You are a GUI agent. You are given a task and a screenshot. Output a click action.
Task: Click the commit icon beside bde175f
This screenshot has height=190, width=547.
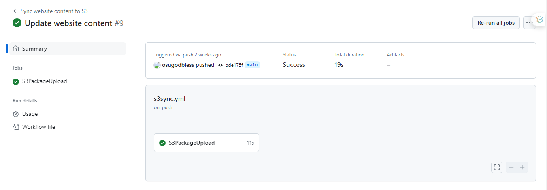(221, 65)
